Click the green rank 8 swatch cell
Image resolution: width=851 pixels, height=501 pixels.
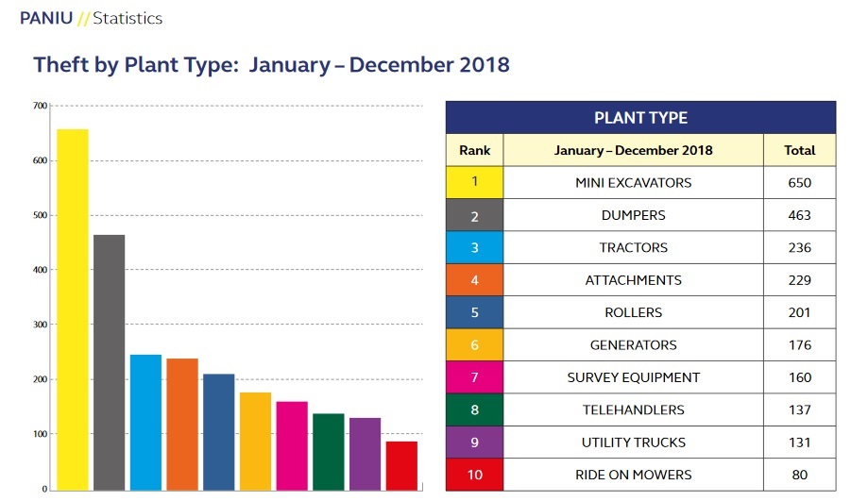click(474, 409)
